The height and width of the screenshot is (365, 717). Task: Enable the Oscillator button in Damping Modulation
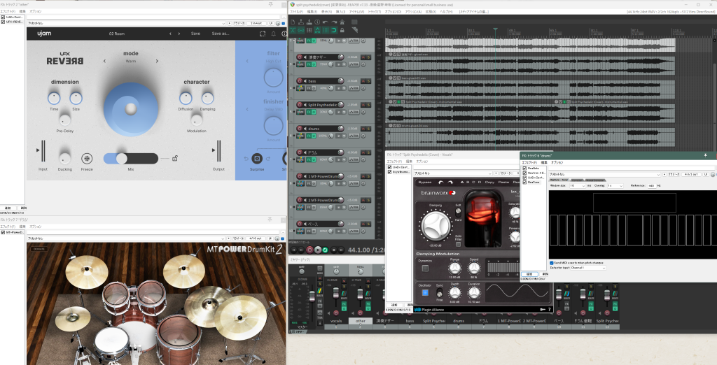pos(425,292)
